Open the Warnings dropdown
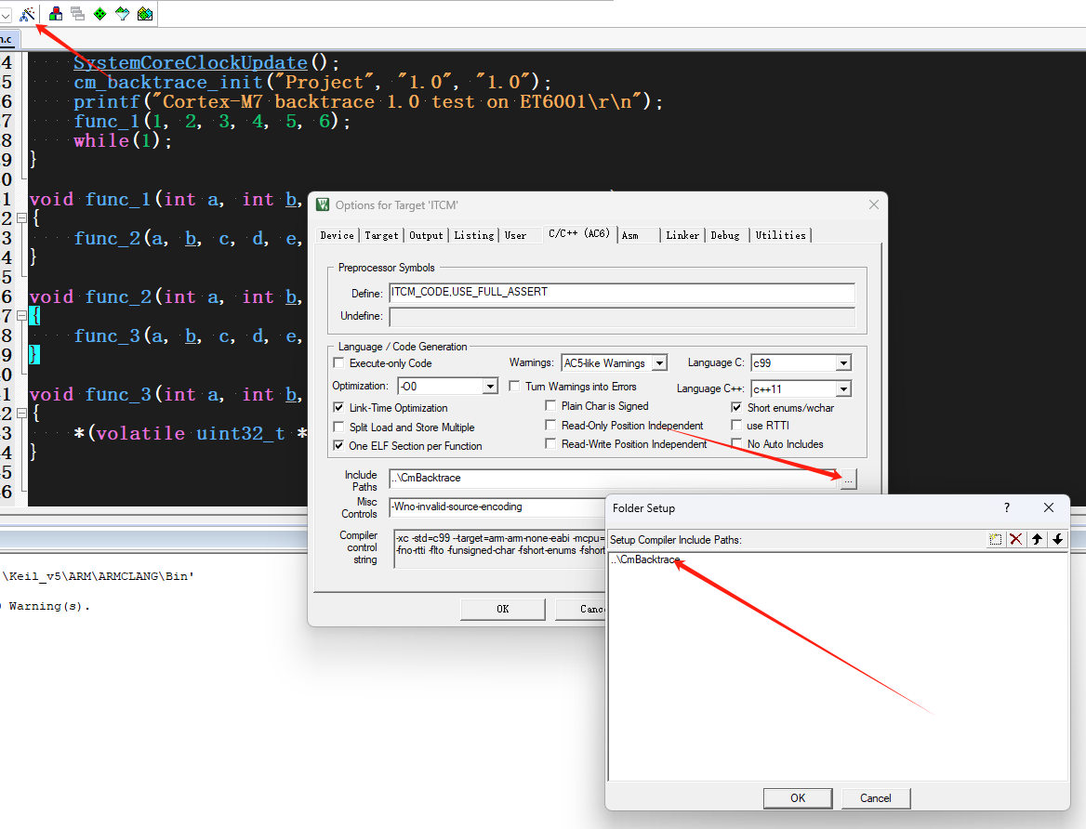This screenshot has height=829, width=1086. point(660,362)
